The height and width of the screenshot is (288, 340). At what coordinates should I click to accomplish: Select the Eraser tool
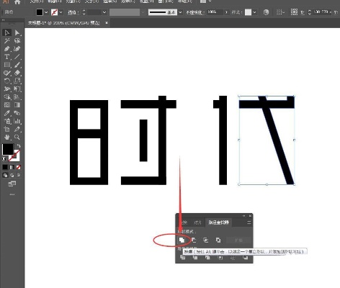[17, 73]
